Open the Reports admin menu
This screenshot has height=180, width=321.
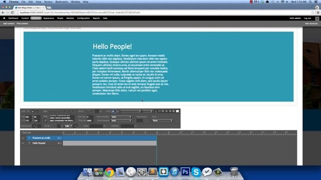coord(96,18)
